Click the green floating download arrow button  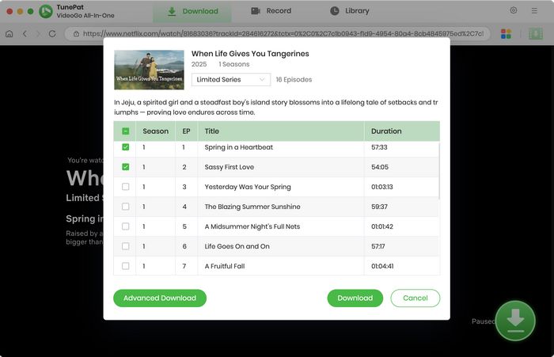515,320
